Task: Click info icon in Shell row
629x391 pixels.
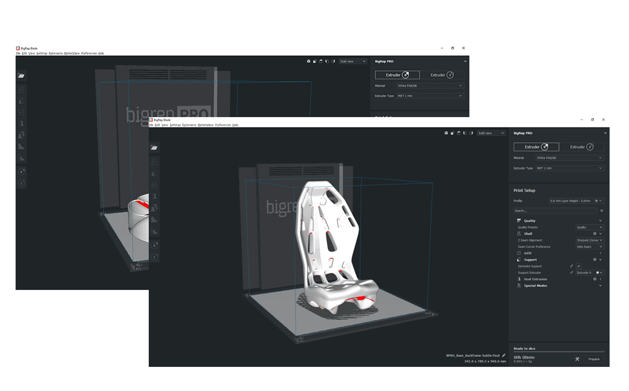Action: point(595,234)
